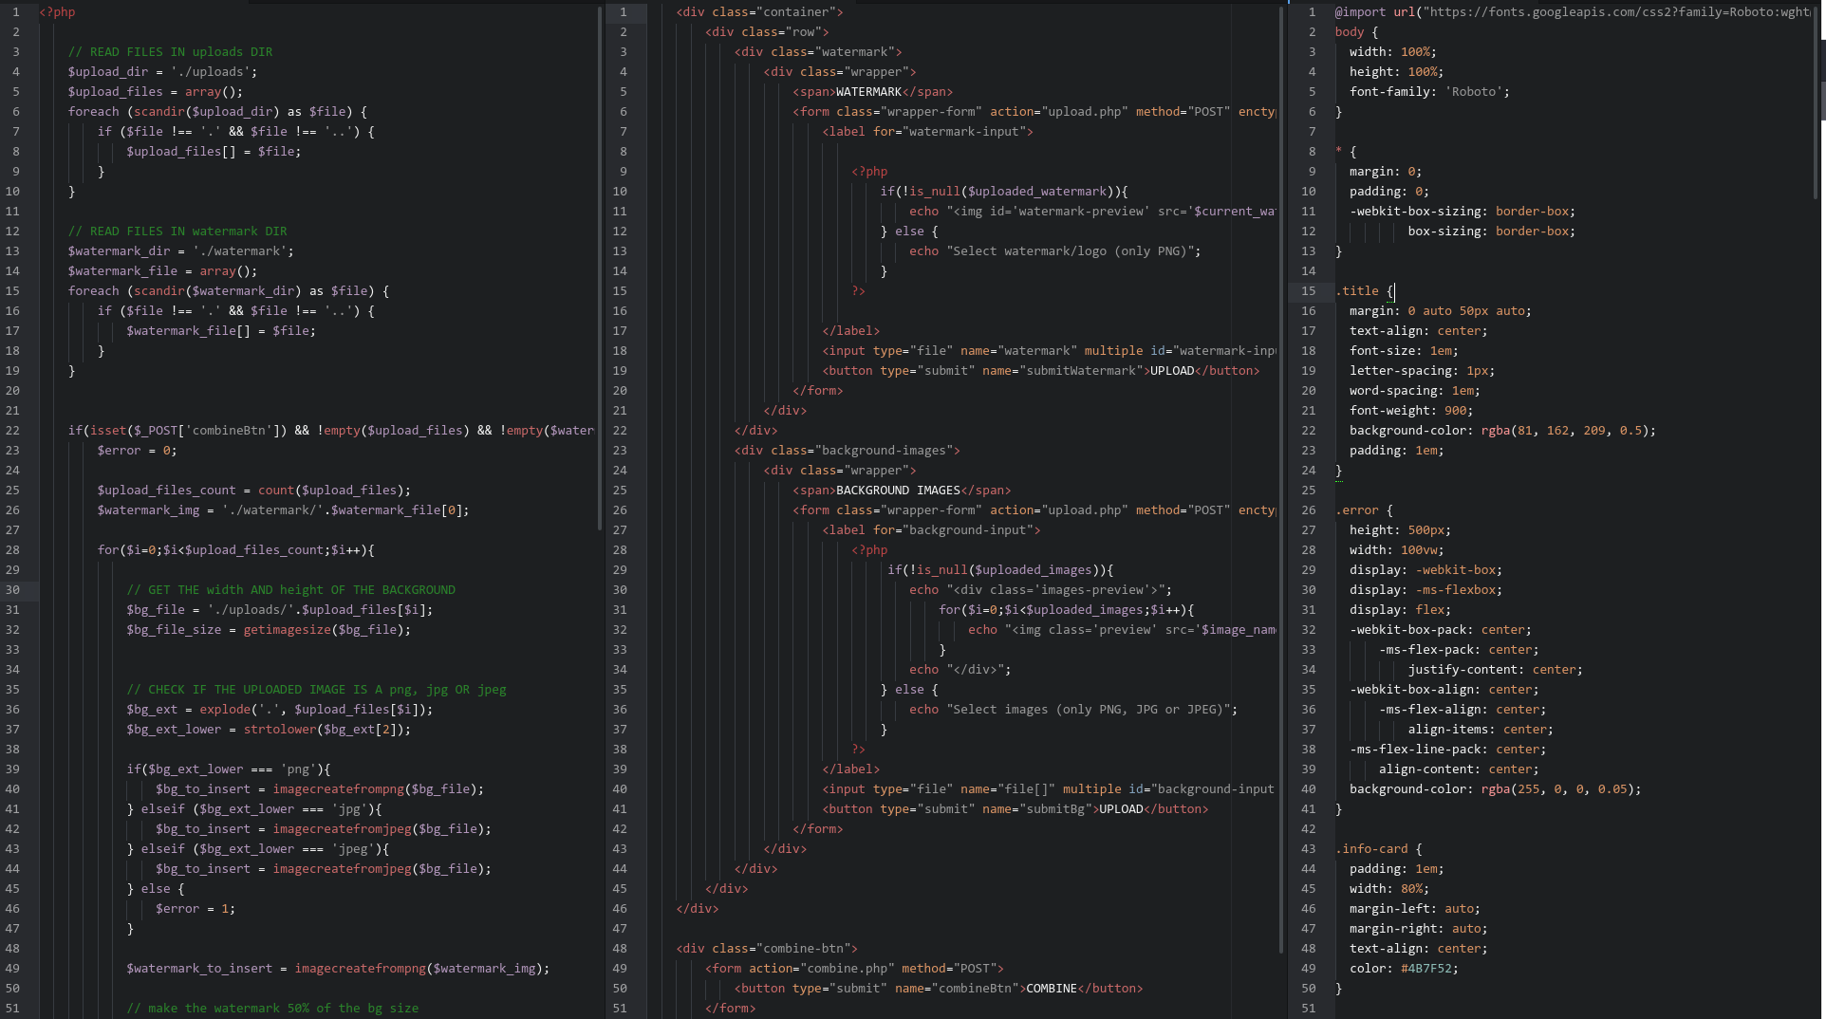Click the '.title {' selector line
Viewport: 1826px width, 1019px height.
click(x=1364, y=291)
